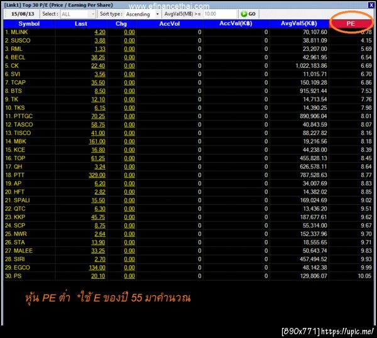Select the SUSCO symbol

click(x=21, y=41)
